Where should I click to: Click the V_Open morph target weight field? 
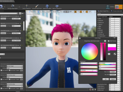pos(115,18)
